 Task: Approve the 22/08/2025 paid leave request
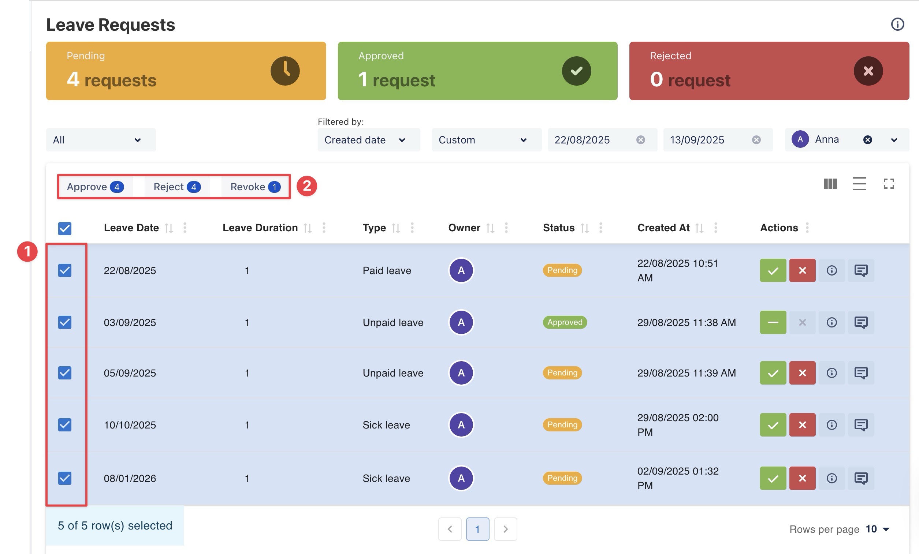click(x=773, y=270)
